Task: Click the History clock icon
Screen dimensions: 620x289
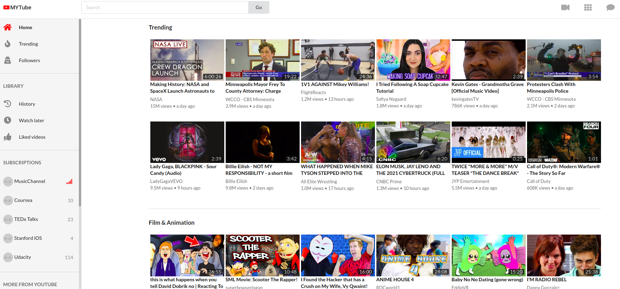Action: 7,104
